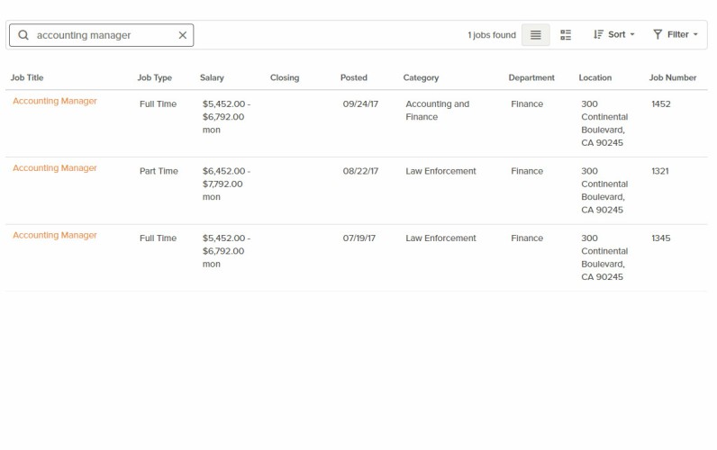Click job number 1345
717x450 pixels.
click(661, 238)
